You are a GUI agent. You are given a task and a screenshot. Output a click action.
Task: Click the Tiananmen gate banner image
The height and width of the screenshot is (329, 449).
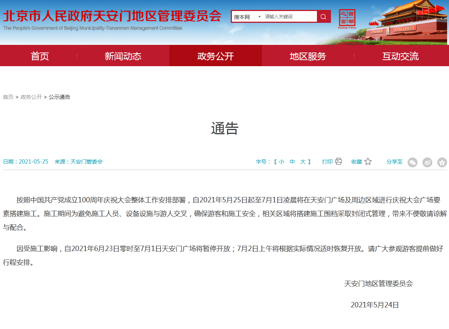coord(406,23)
